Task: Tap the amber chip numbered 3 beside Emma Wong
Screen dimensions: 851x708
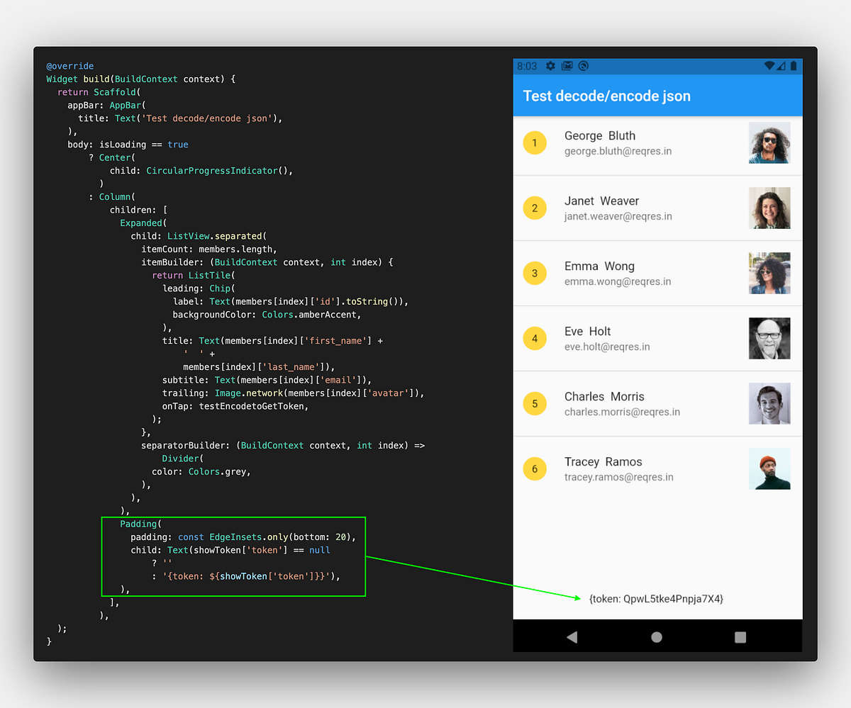Action: (535, 273)
